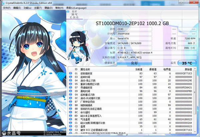200x137 pixels.
Task: Click the rotation rate value 7200 RPM
Action: [x=187, y=39]
